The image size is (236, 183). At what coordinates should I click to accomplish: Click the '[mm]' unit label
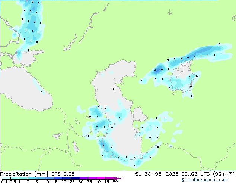41,174
